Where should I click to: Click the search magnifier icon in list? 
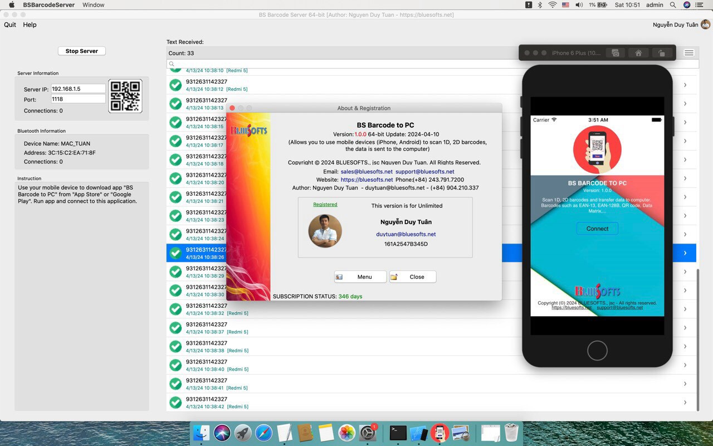pos(172,64)
